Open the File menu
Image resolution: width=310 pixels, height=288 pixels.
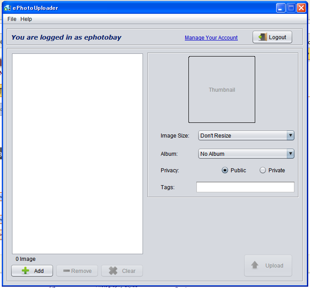pyautogui.click(x=12, y=19)
